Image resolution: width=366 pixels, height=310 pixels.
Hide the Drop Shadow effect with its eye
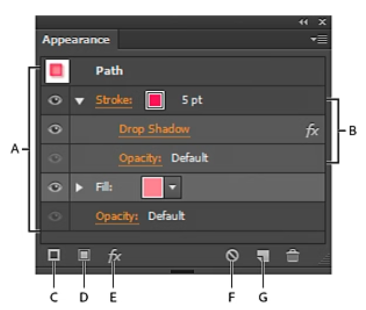pyautogui.click(x=55, y=129)
